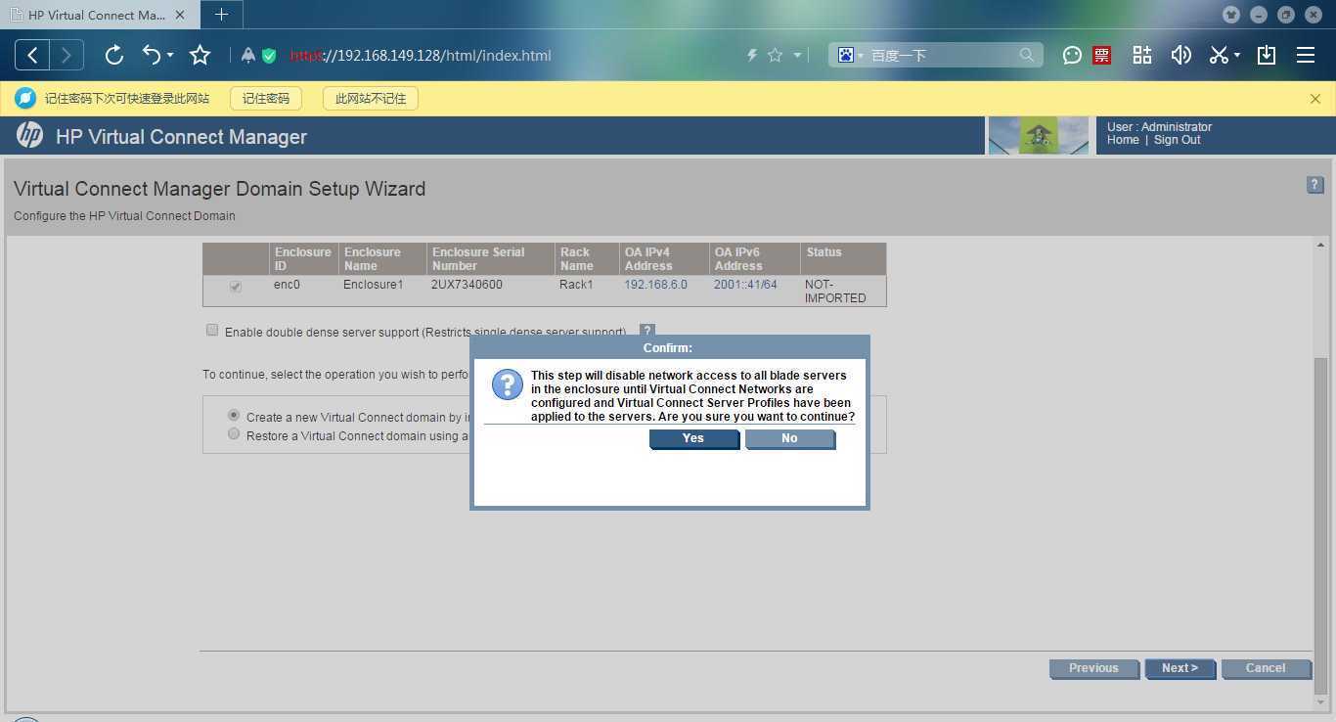Click the Previous wizard button
Image resolution: width=1336 pixels, height=722 pixels.
[1093, 669]
